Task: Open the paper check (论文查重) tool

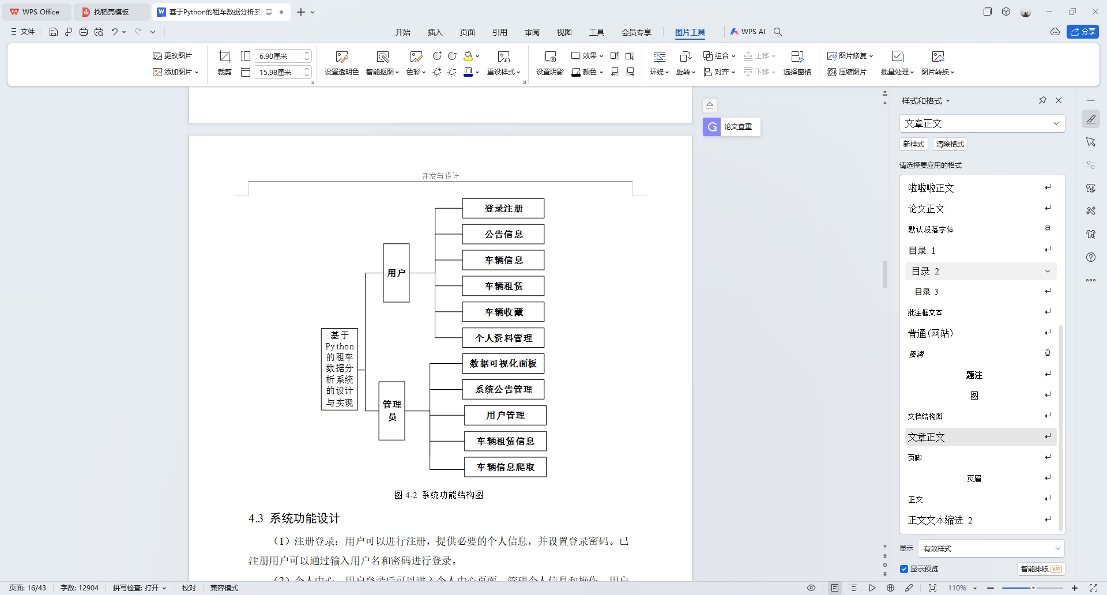Action: click(731, 127)
